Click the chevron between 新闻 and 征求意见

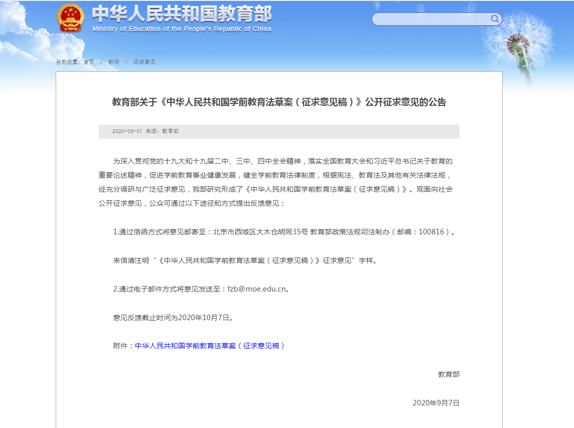click(x=126, y=62)
